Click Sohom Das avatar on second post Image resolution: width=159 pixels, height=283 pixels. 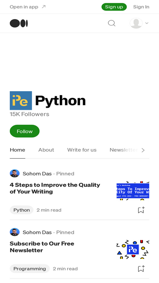[x=14, y=232]
